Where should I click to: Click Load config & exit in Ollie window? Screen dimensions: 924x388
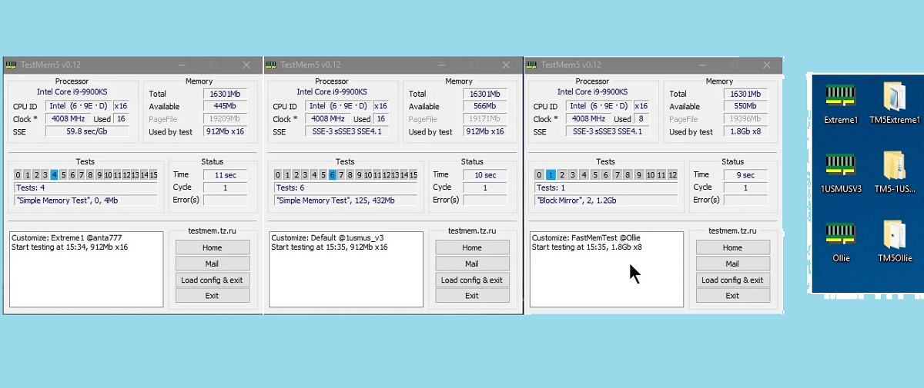(x=733, y=280)
